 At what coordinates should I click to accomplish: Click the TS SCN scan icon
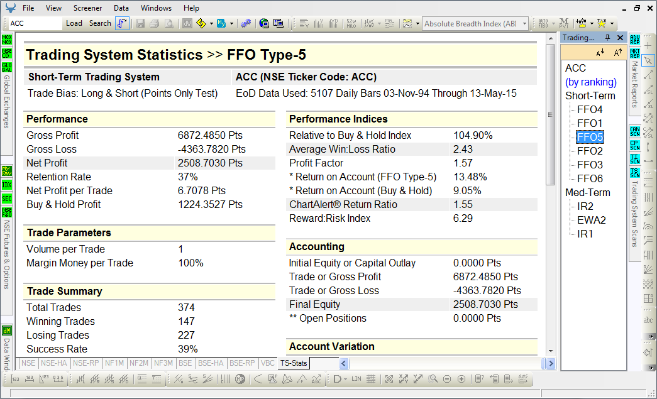635,173
